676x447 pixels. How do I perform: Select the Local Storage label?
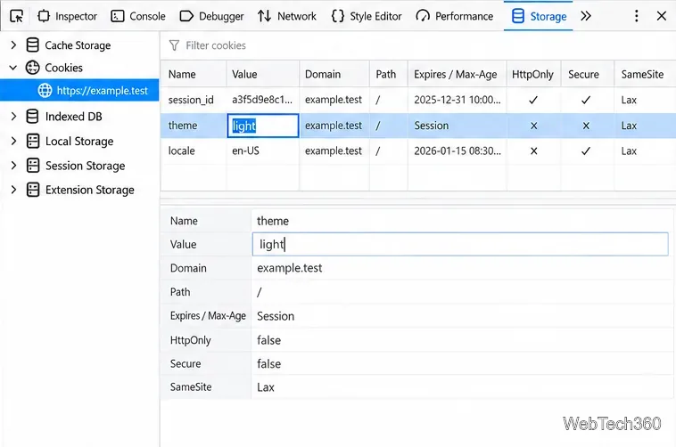(x=79, y=142)
